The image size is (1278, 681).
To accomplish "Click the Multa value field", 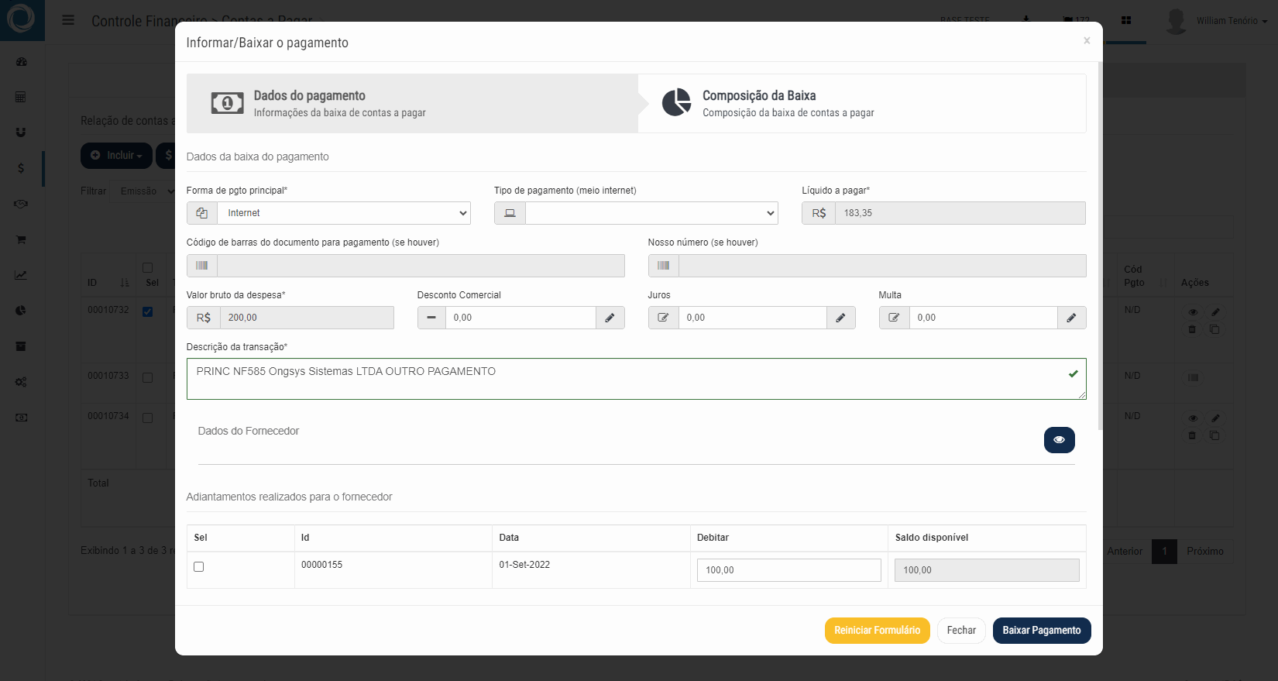I will pos(983,318).
